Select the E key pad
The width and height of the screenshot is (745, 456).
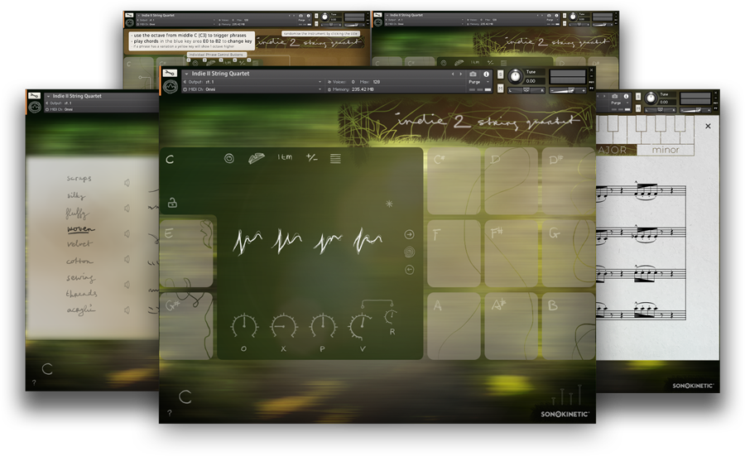pyautogui.click(x=186, y=252)
